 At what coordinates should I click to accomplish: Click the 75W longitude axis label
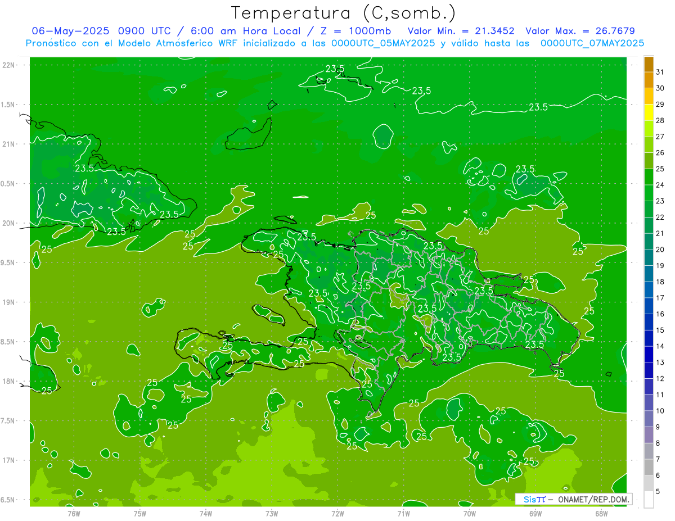coord(140,513)
